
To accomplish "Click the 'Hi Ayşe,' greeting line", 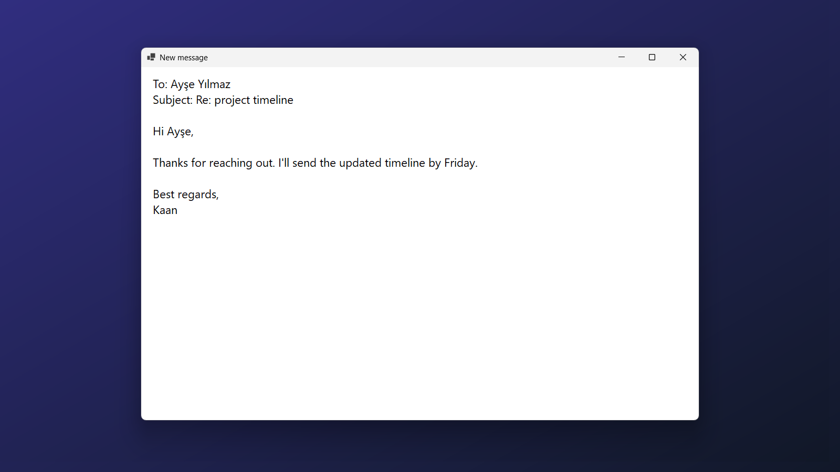I will click(173, 132).
